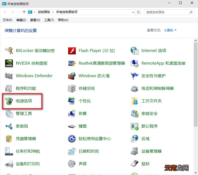Open the 程序和功能 icon
The width and height of the screenshot is (198, 175).
(9, 88)
